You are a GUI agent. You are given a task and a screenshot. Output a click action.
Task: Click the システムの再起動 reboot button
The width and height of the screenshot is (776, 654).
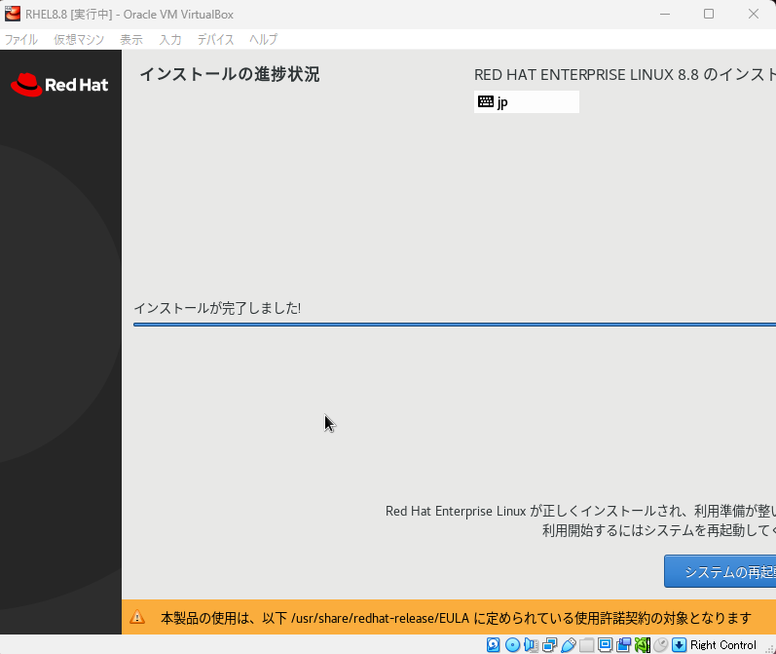pos(721,571)
